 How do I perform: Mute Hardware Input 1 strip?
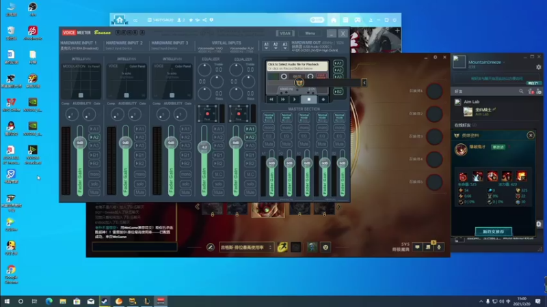pyautogui.click(x=94, y=192)
